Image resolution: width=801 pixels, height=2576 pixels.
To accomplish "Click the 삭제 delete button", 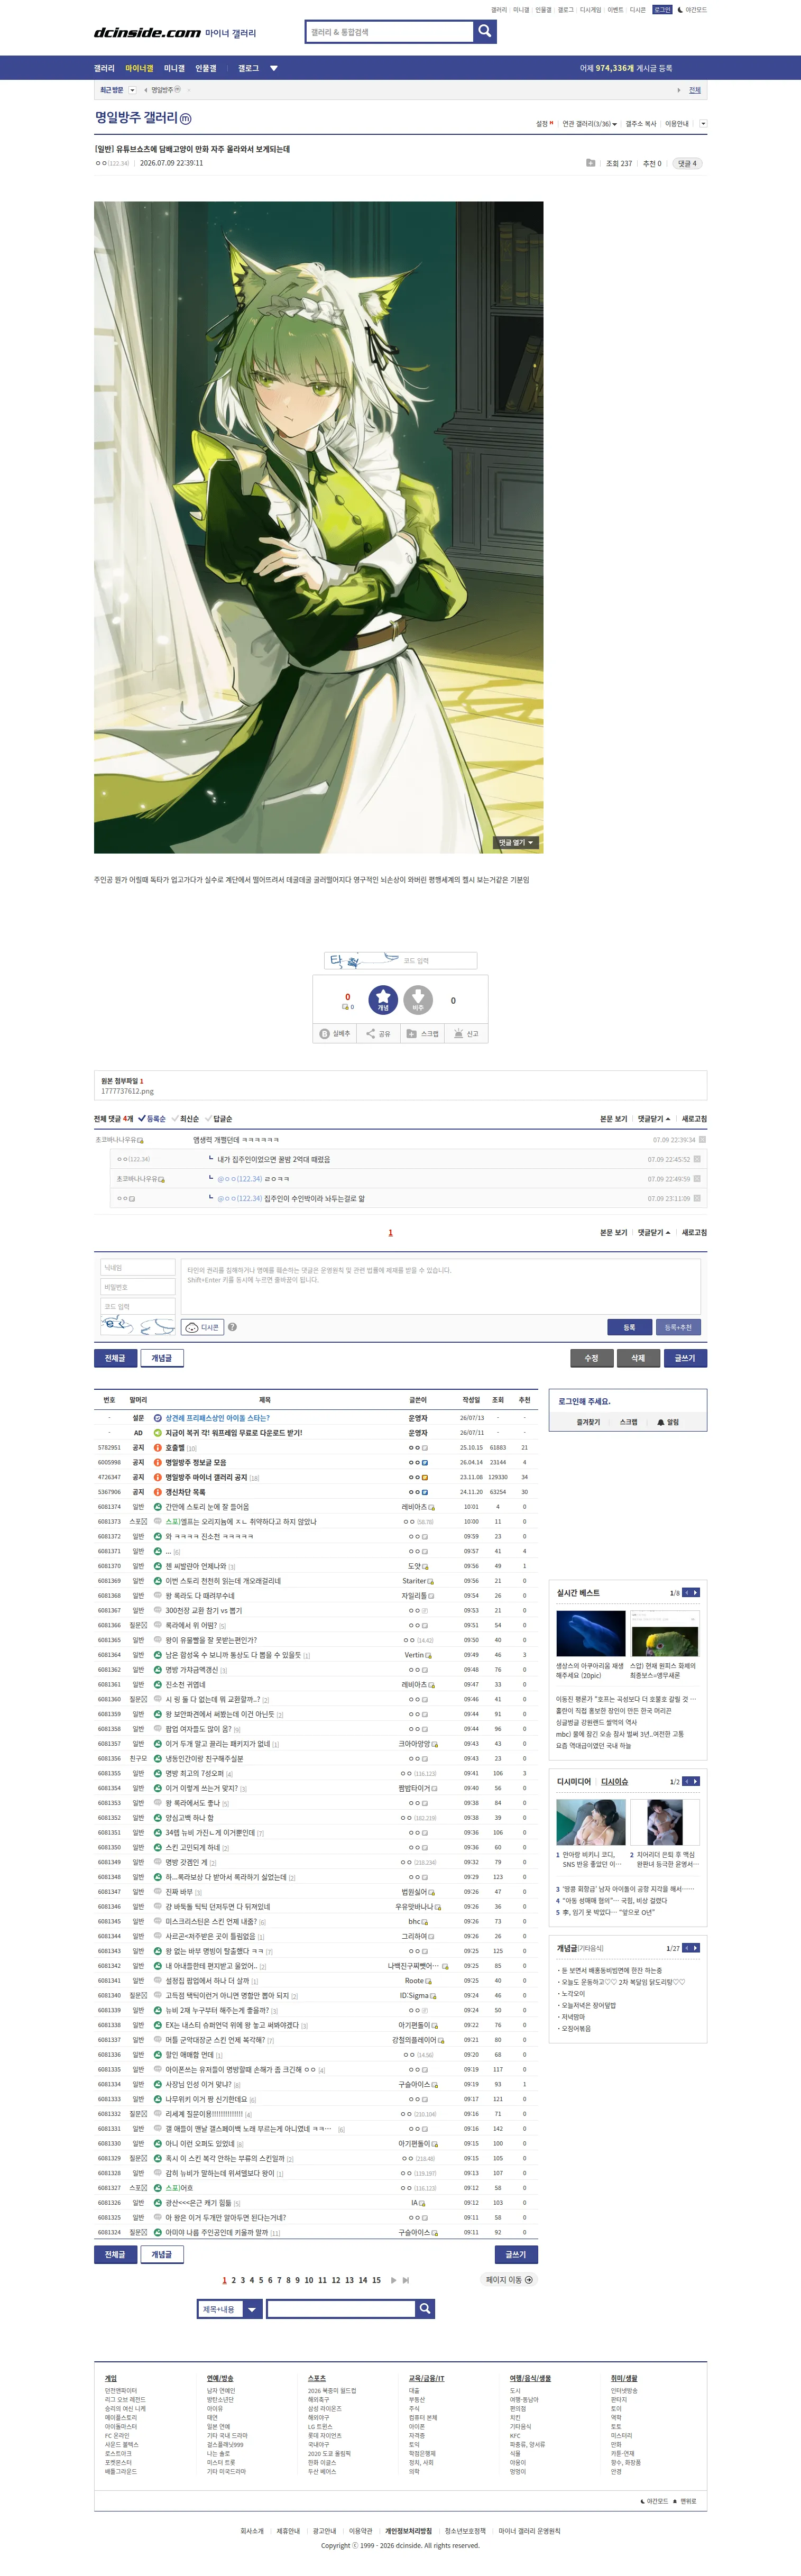I will tap(638, 1358).
